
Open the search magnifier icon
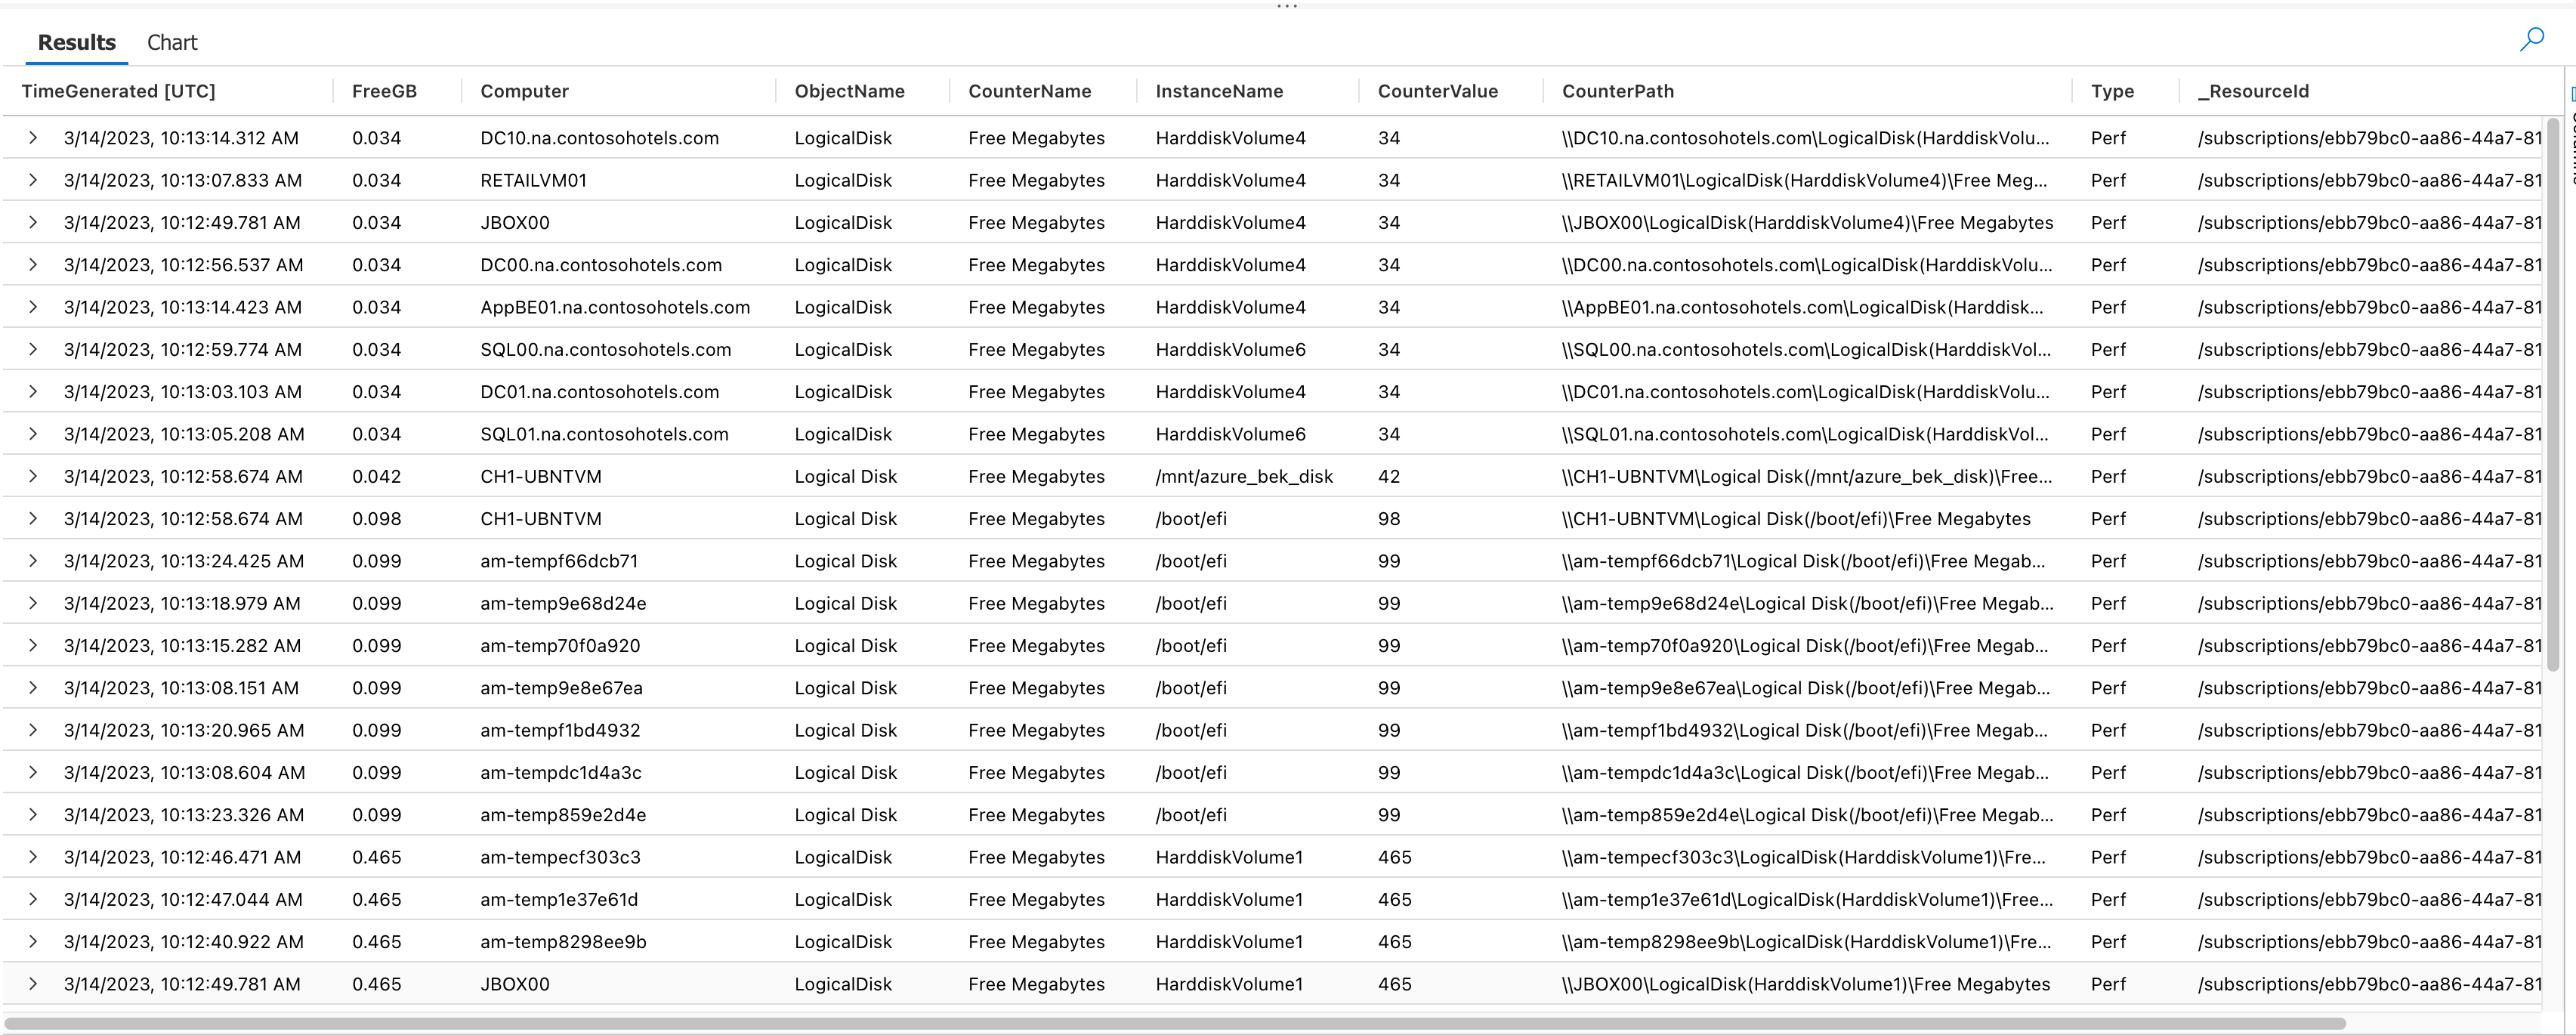[2532, 40]
